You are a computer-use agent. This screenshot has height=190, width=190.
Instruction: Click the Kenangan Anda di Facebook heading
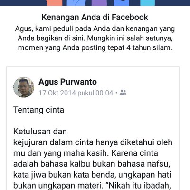pyautogui.click(x=95, y=17)
